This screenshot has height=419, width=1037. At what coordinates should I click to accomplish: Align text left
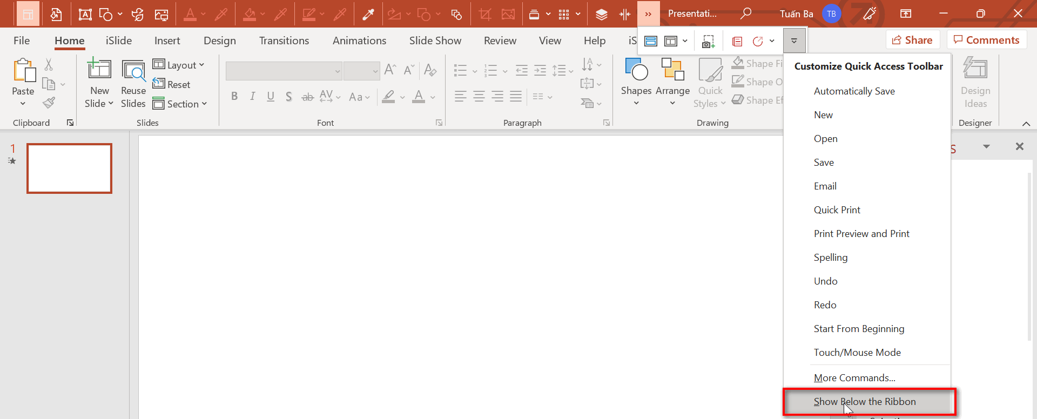(461, 97)
